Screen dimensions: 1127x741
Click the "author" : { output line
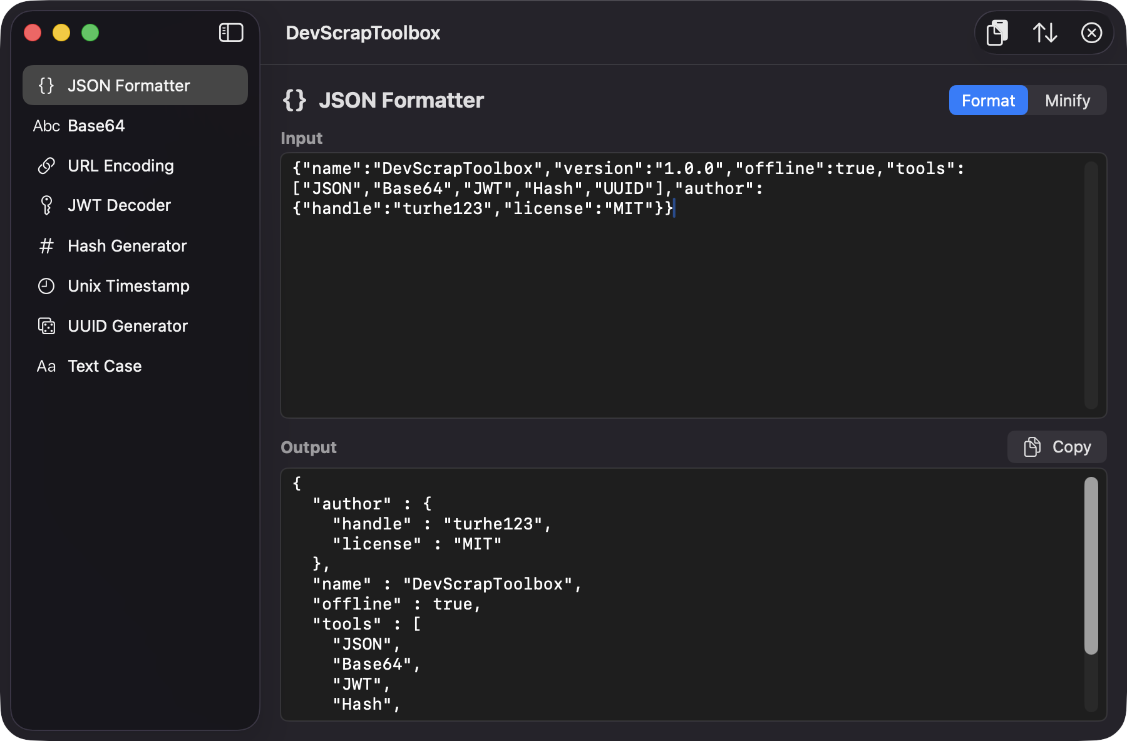click(372, 504)
